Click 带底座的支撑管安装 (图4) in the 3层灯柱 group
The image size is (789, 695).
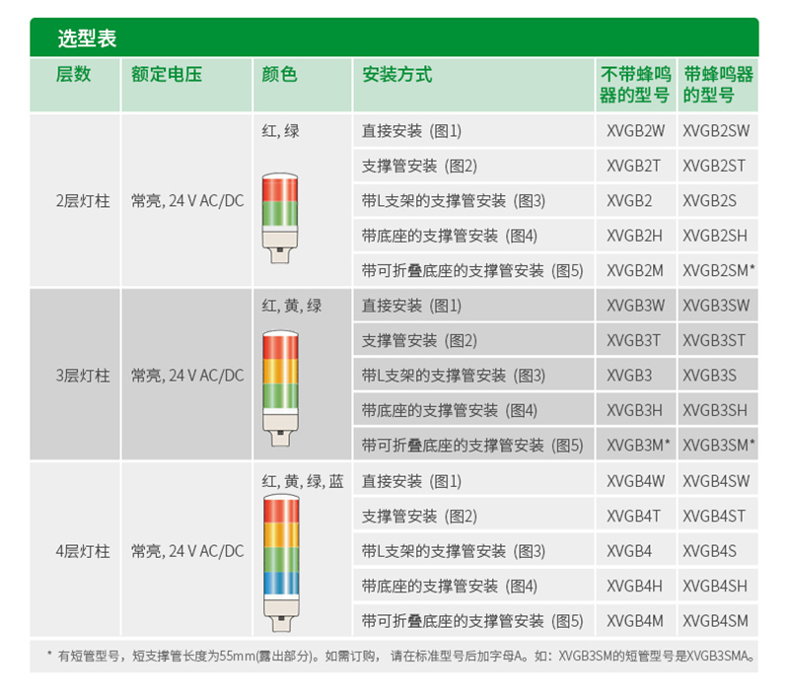450,410
